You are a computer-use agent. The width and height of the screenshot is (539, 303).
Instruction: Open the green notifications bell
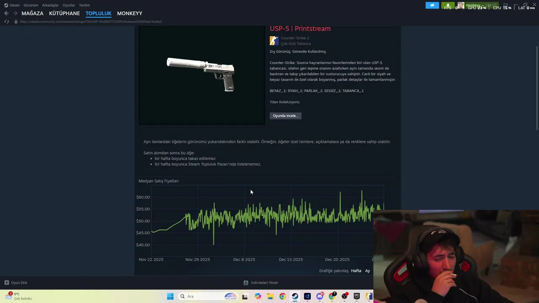pos(448,5)
